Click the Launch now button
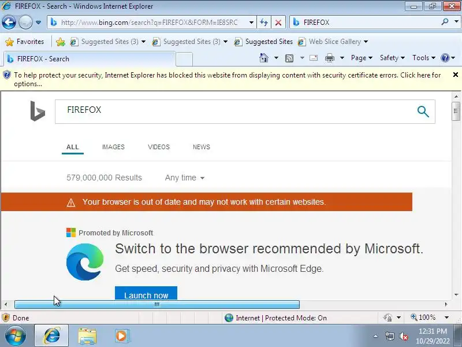Viewport: 462px width, 347px height. point(146,293)
